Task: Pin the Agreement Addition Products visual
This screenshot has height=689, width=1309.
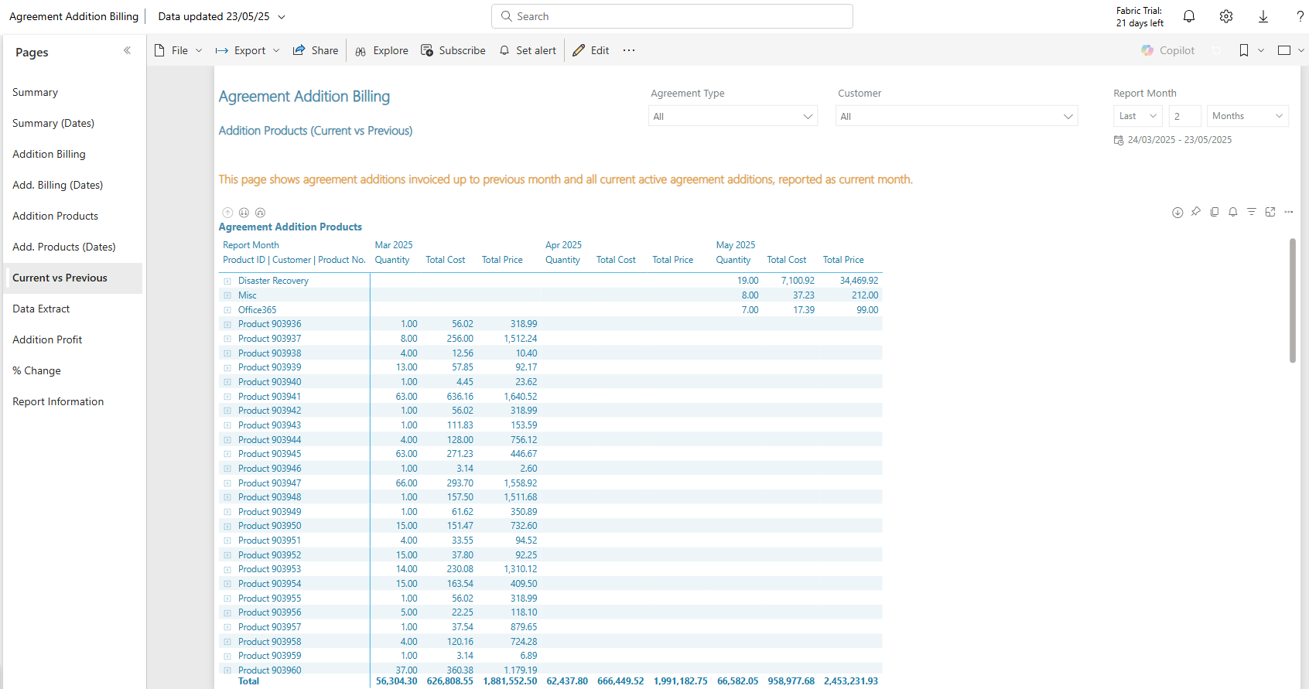Action: (x=1196, y=212)
